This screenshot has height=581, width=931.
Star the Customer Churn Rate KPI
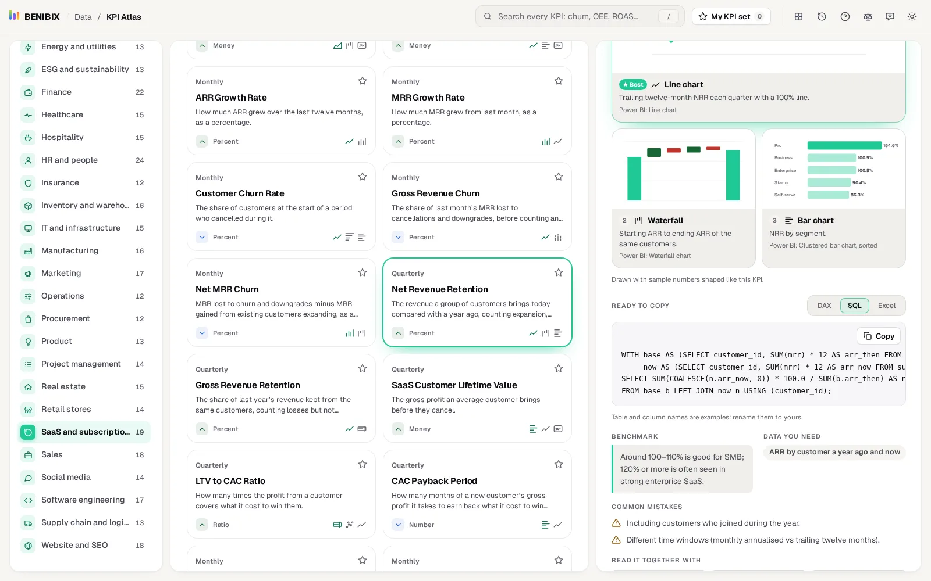click(363, 177)
